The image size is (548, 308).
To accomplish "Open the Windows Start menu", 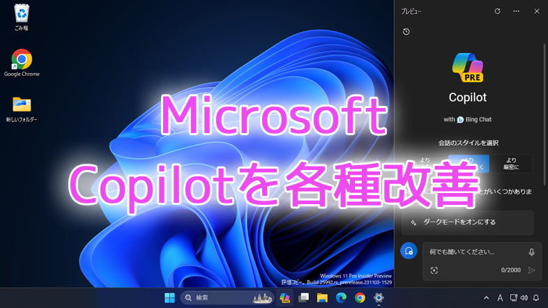I will click(x=170, y=298).
